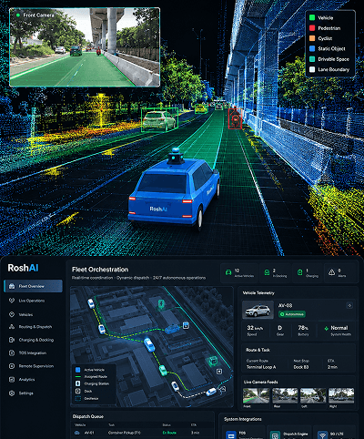
Task: Open the Right live camera feed thumbnail
Action: 341,395
